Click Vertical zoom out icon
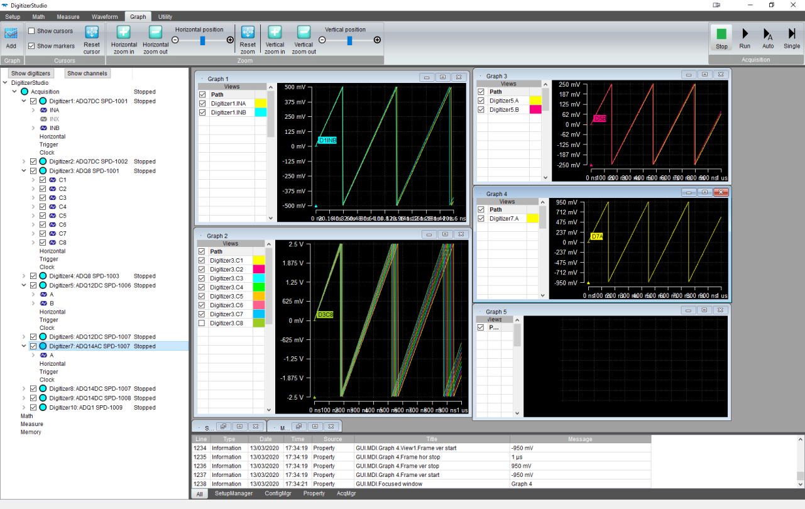The width and height of the screenshot is (805, 509). 304,33
